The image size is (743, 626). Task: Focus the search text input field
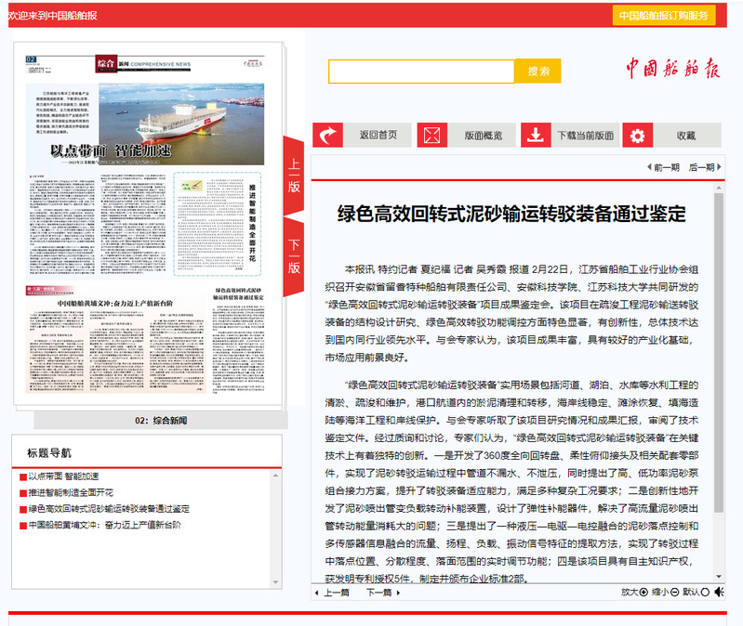tap(420, 72)
